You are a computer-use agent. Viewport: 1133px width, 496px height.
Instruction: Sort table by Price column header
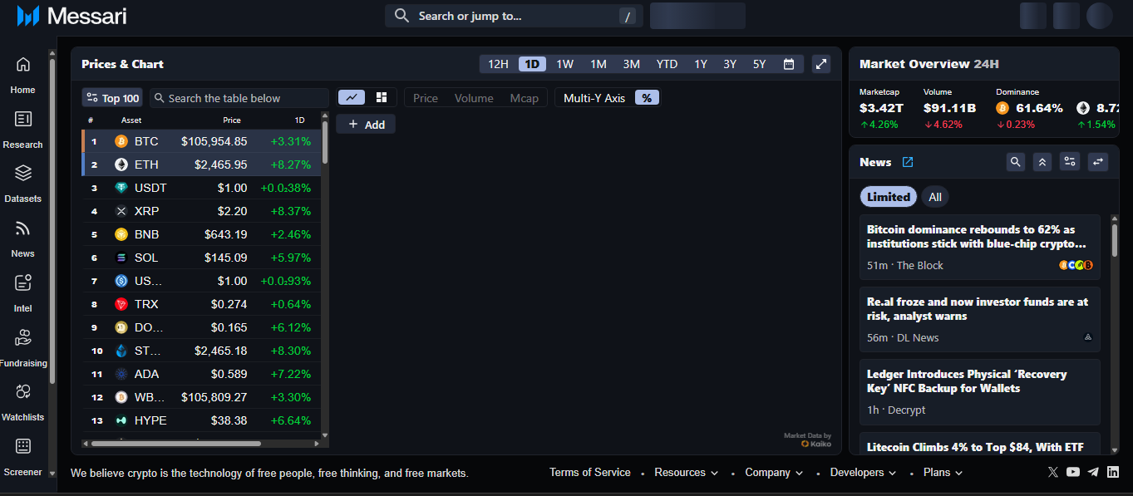click(232, 120)
